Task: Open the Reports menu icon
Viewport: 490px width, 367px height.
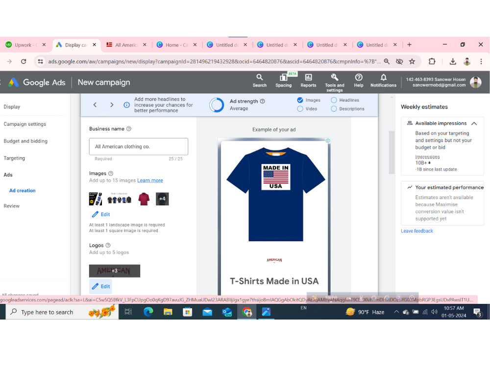Action: 308,81
